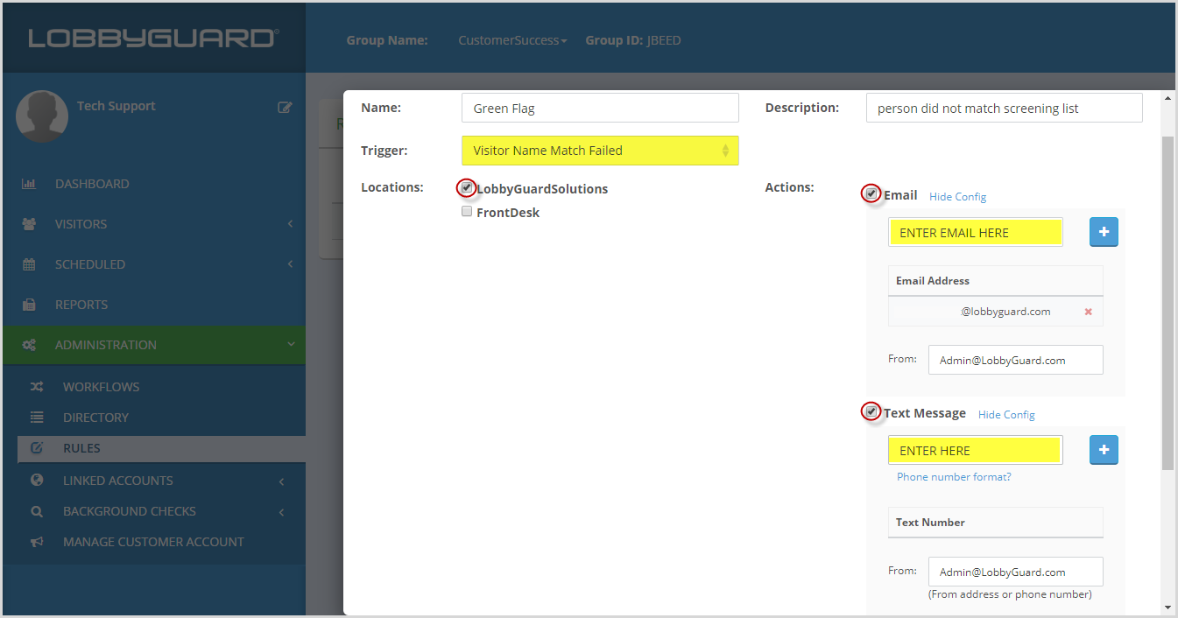Screen dimensions: 1178x618
Task: Click the Scheduled calendar icon
Action: click(29, 264)
